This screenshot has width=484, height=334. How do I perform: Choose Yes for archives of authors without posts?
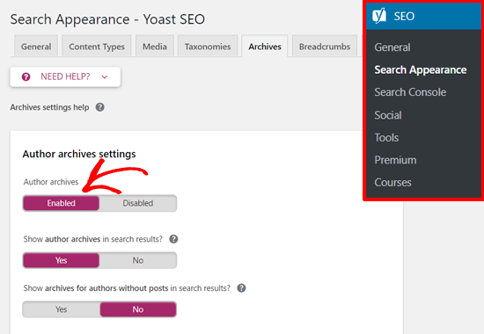point(61,309)
